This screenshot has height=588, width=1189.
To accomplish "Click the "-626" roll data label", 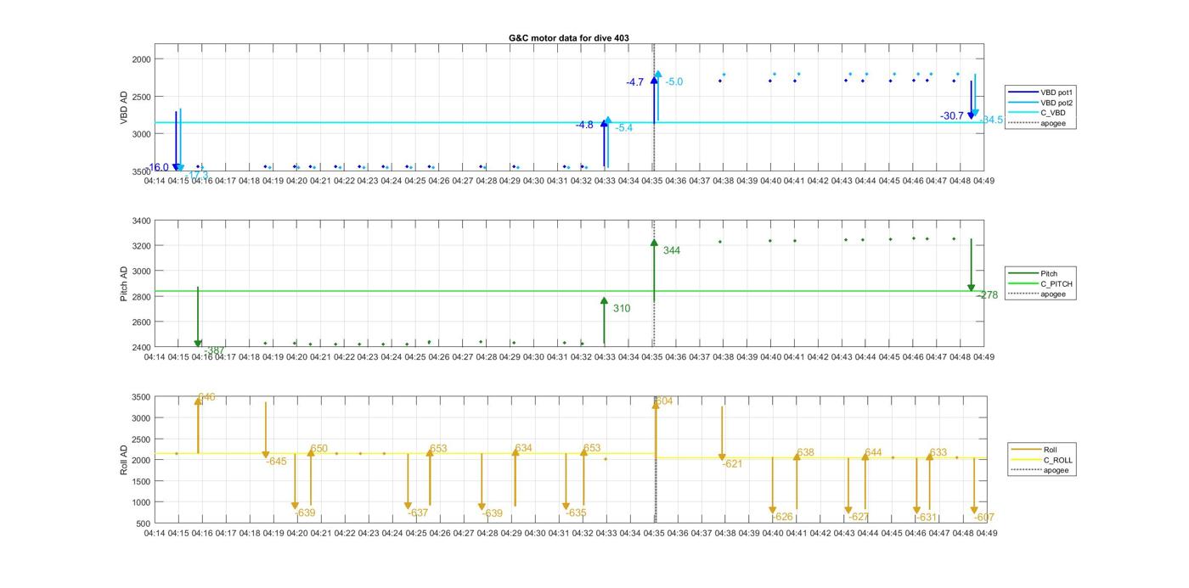I will pos(782,518).
